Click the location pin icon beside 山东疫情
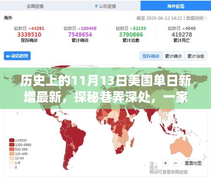 [96, 6]
